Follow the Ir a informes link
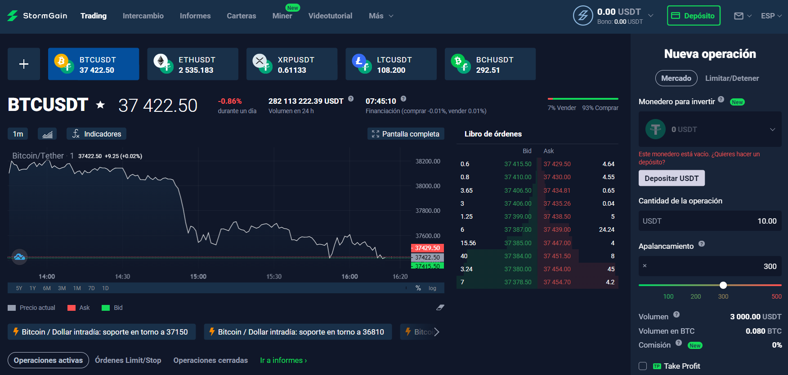Screen dimensions: 788x375 coord(283,360)
